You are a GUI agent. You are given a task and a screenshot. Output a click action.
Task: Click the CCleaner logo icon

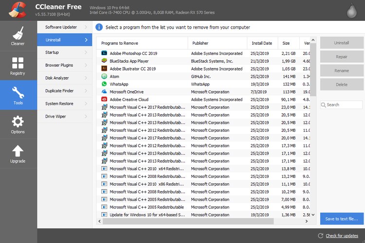point(18,10)
